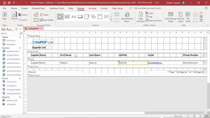Select the EmailAddress field in Detail section
The image size is (210, 118).
point(165,63)
